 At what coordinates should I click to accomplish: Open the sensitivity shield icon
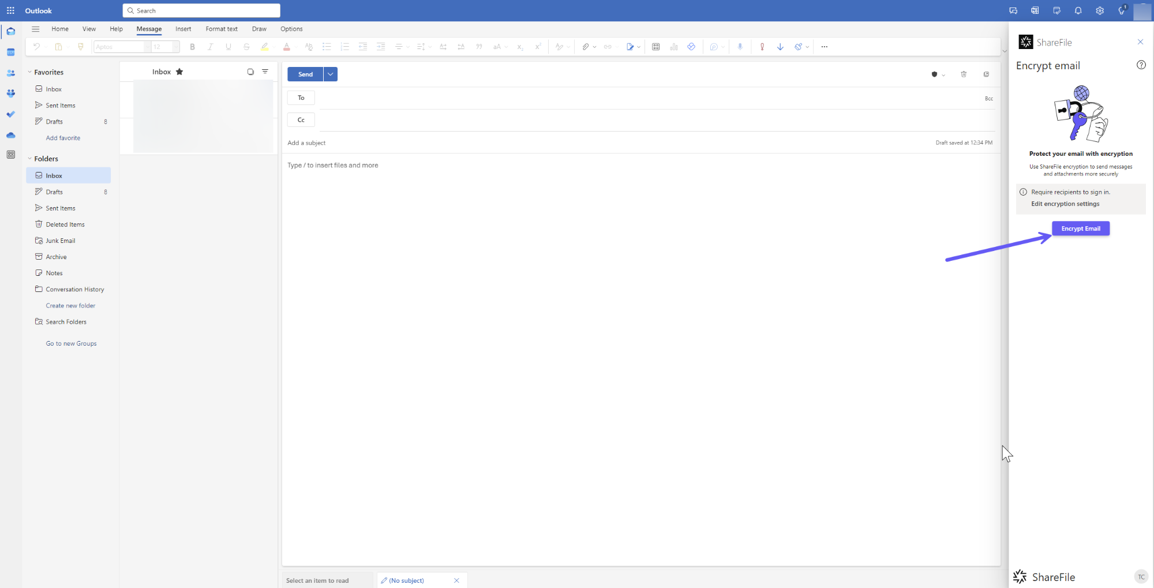pyautogui.click(x=934, y=74)
